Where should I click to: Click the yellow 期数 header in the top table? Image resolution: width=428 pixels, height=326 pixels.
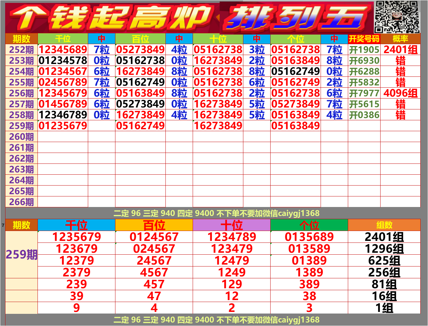21,40
